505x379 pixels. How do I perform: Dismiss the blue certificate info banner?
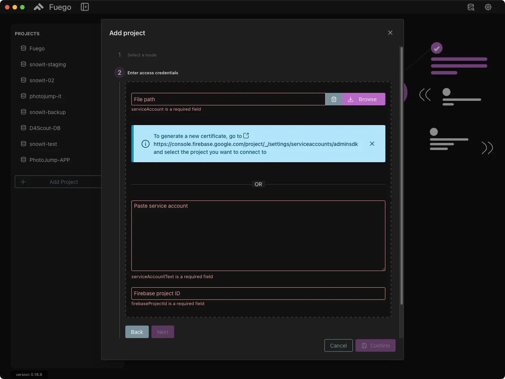pos(372,144)
